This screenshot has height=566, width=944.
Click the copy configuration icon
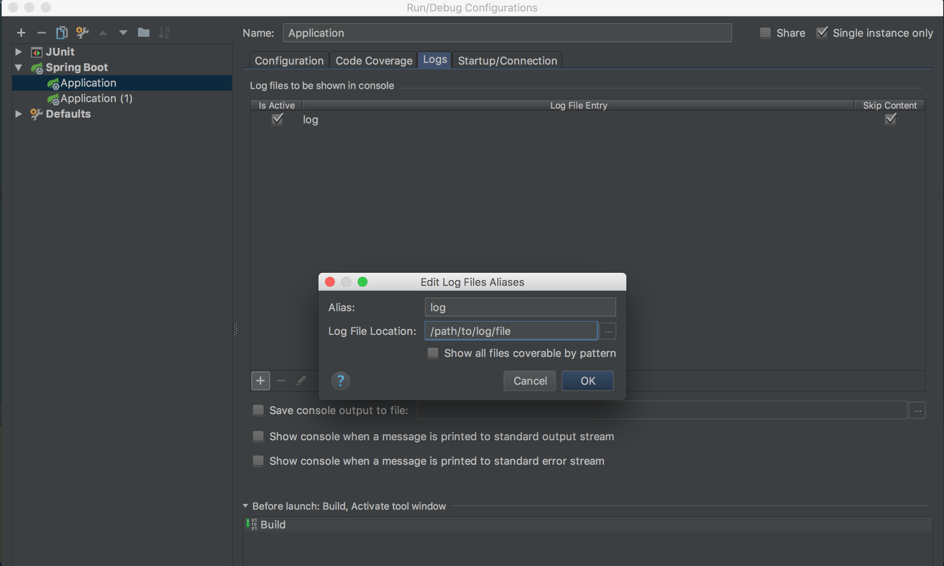point(62,33)
